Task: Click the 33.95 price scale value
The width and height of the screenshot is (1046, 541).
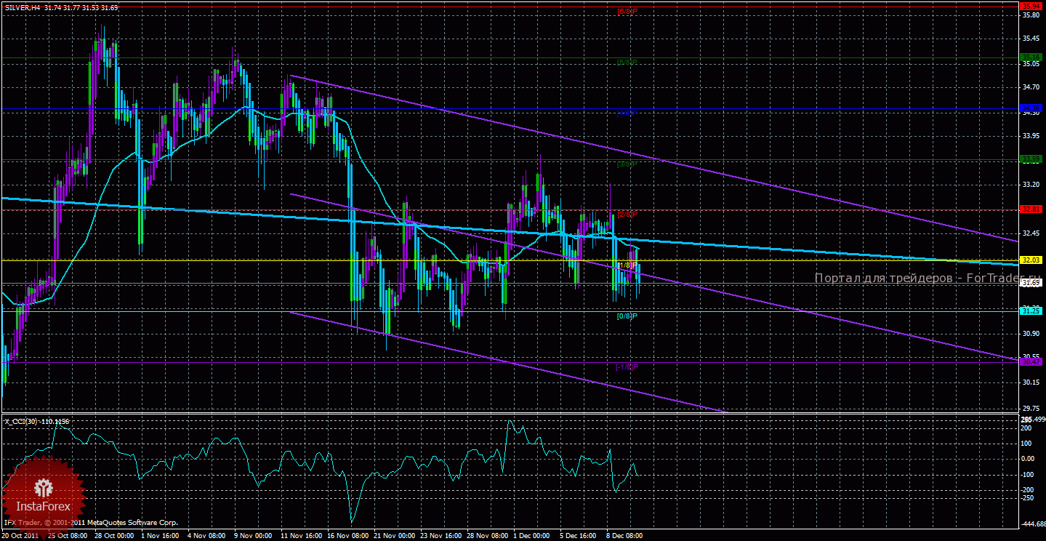Action: click(x=1031, y=136)
